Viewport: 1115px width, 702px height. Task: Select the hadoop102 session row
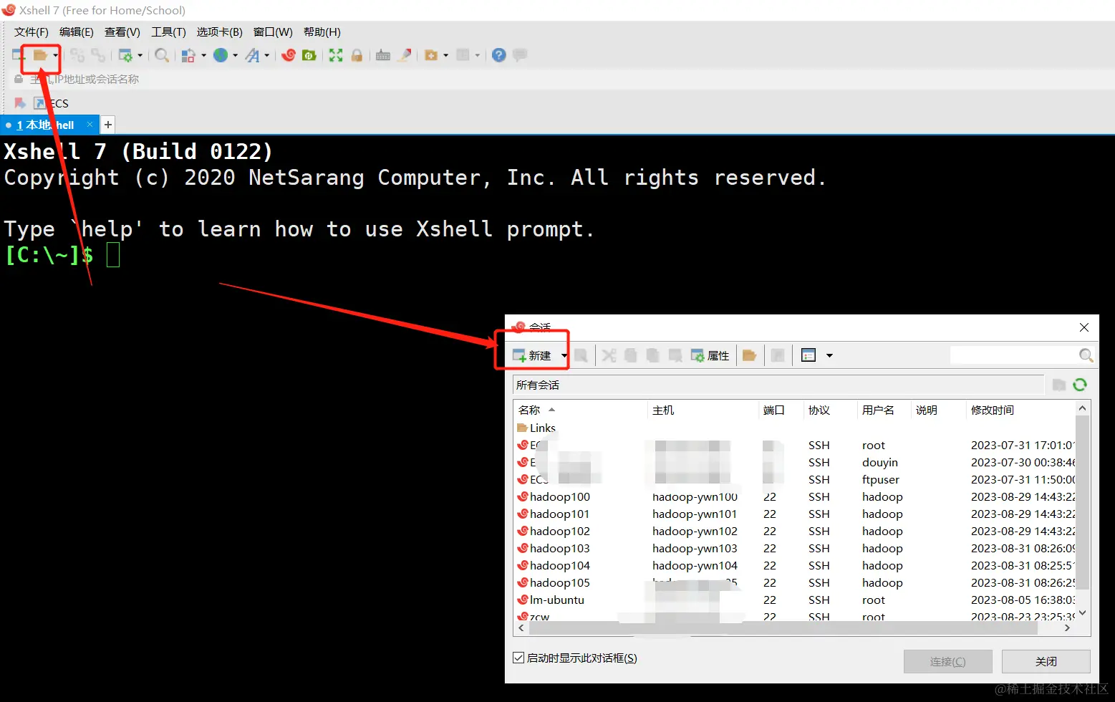point(795,531)
